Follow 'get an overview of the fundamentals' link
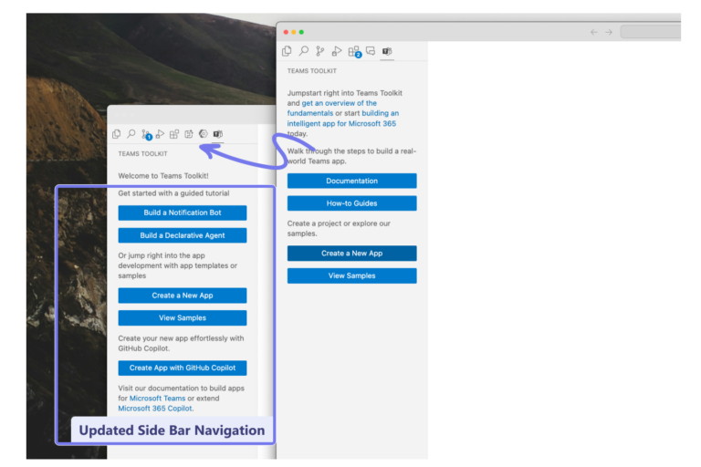 click(x=331, y=109)
